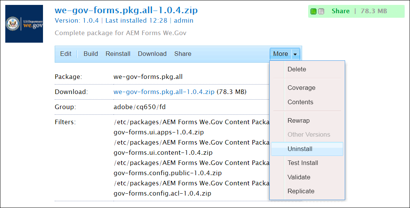410x208 pixels.
Task: Click the green Share label at top right
Action: 341,11
